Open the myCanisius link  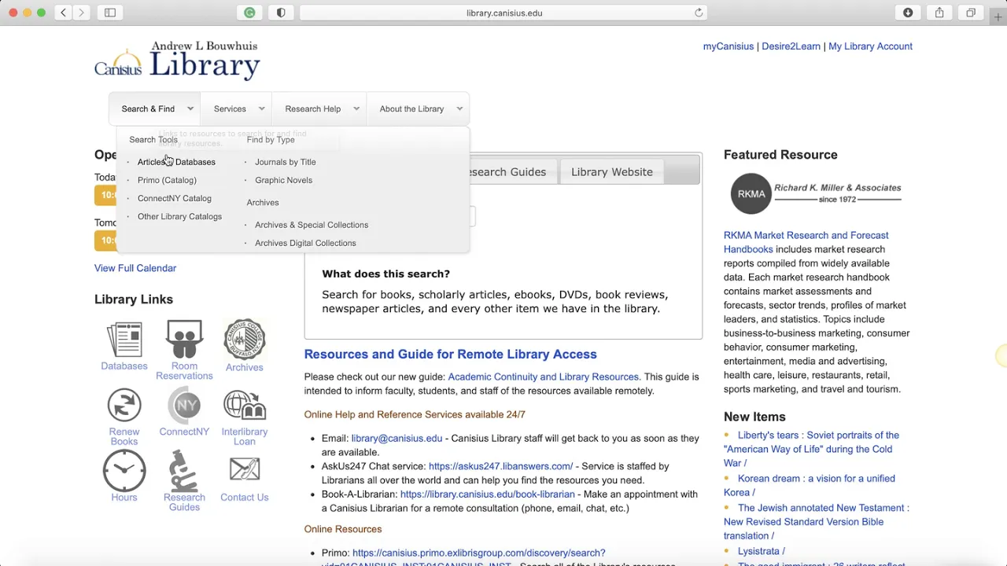[729, 46]
